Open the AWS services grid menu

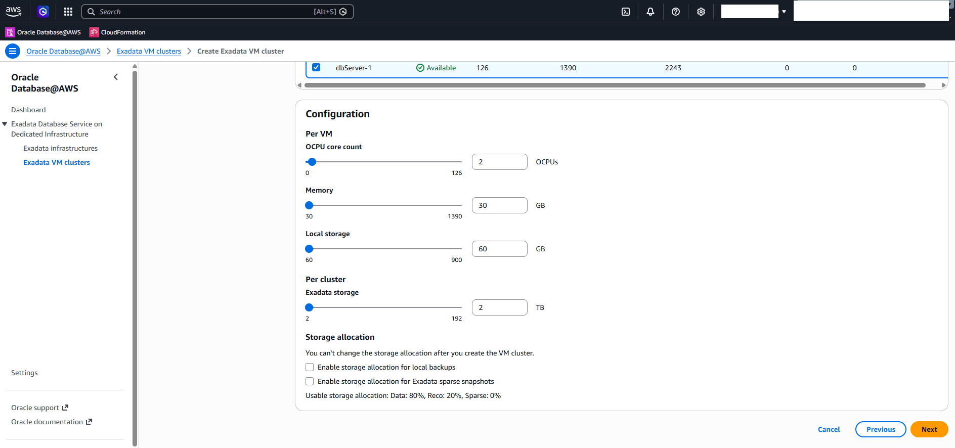point(68,12)
